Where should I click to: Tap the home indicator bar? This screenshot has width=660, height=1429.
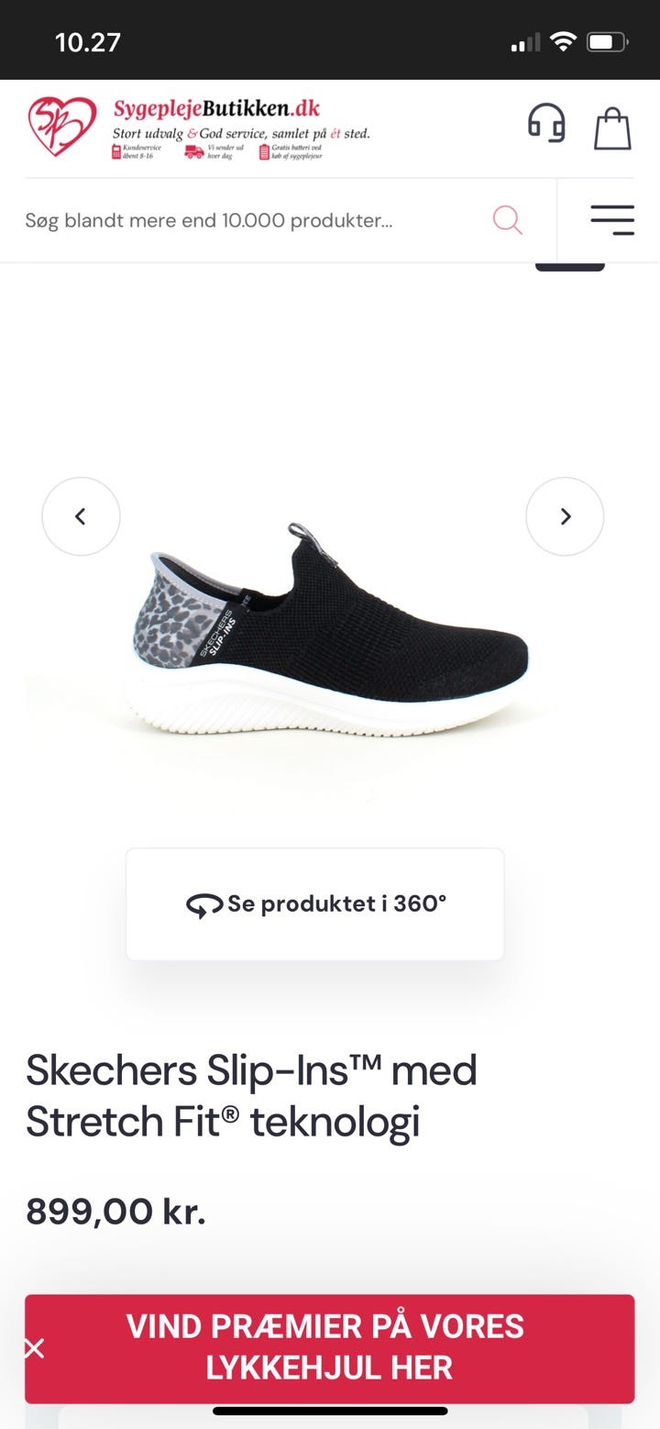[x=330, y=1411]
